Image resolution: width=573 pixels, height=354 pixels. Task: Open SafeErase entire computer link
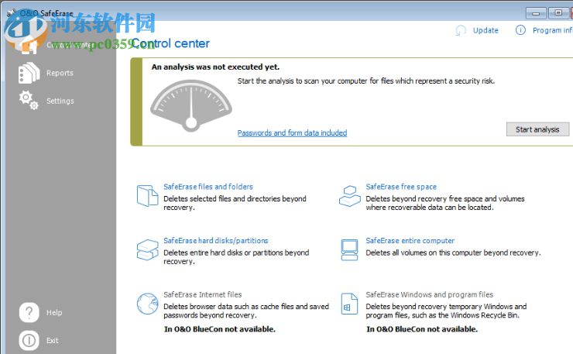pos(410,241)
